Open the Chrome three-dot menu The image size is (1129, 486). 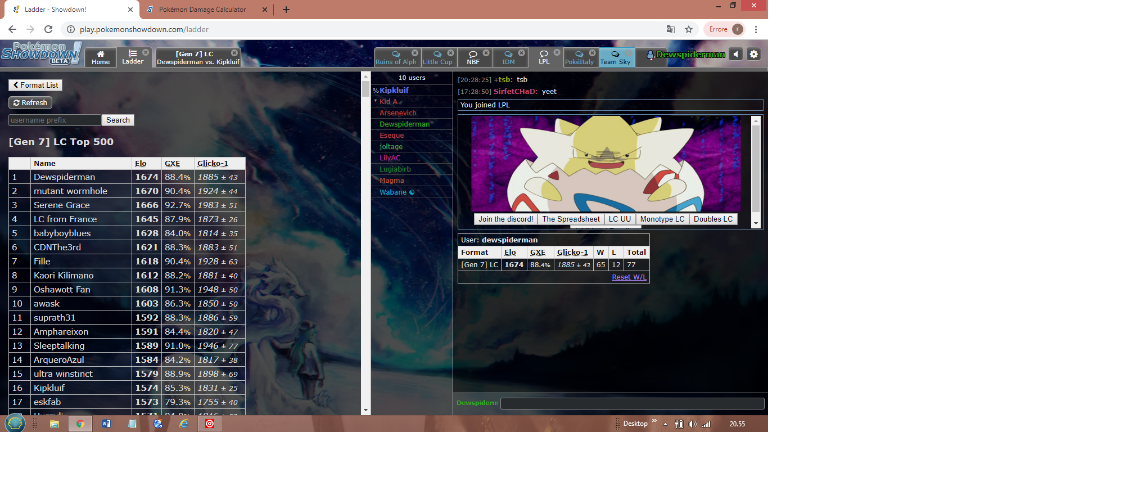756,29
